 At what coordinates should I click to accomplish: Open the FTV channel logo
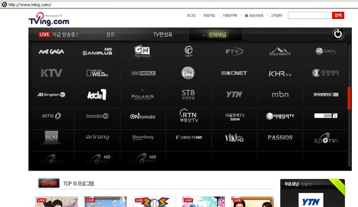(234, 51)
